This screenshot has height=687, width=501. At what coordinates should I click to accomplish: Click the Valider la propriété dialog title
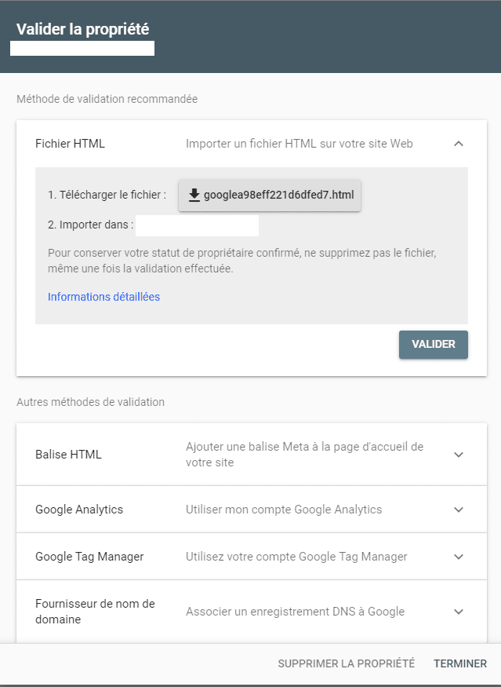(82, 30)
